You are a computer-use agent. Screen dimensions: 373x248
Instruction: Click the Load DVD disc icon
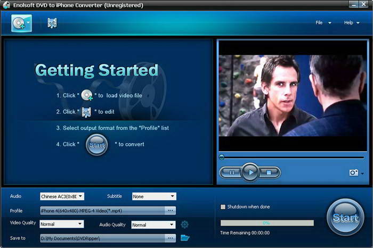pyautogui.click(x=19, y=23)
